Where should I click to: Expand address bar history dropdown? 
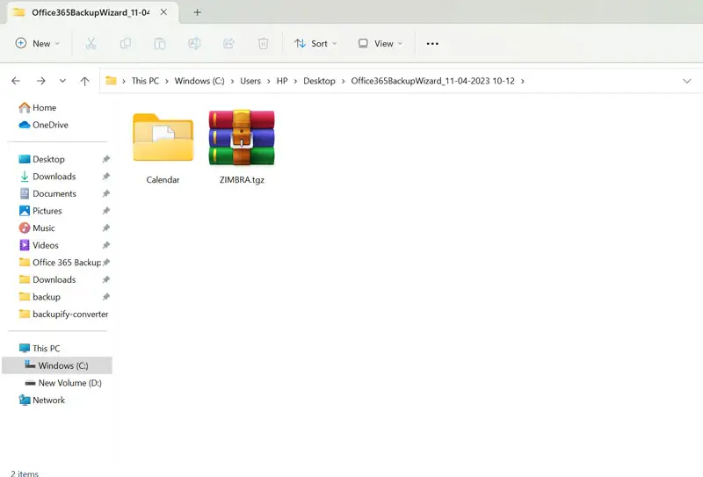pos(686,81)
